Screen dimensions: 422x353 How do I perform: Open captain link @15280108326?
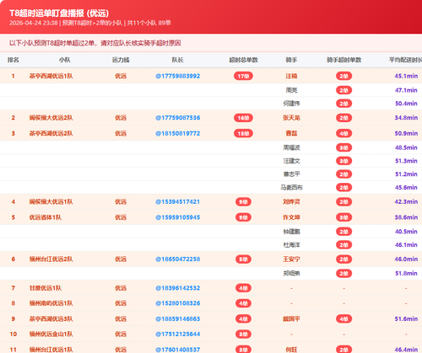(x=178, y=303)
